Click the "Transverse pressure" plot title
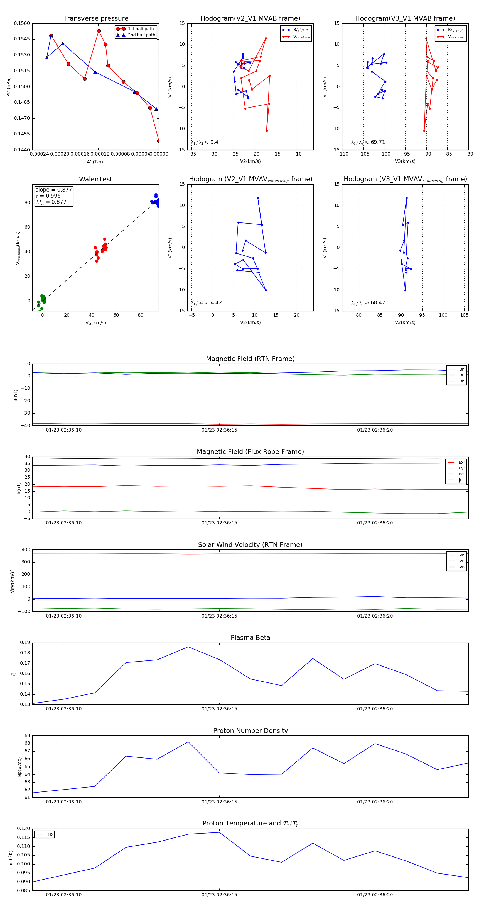Screen dimensions: 501x920 tap(95, 19)
